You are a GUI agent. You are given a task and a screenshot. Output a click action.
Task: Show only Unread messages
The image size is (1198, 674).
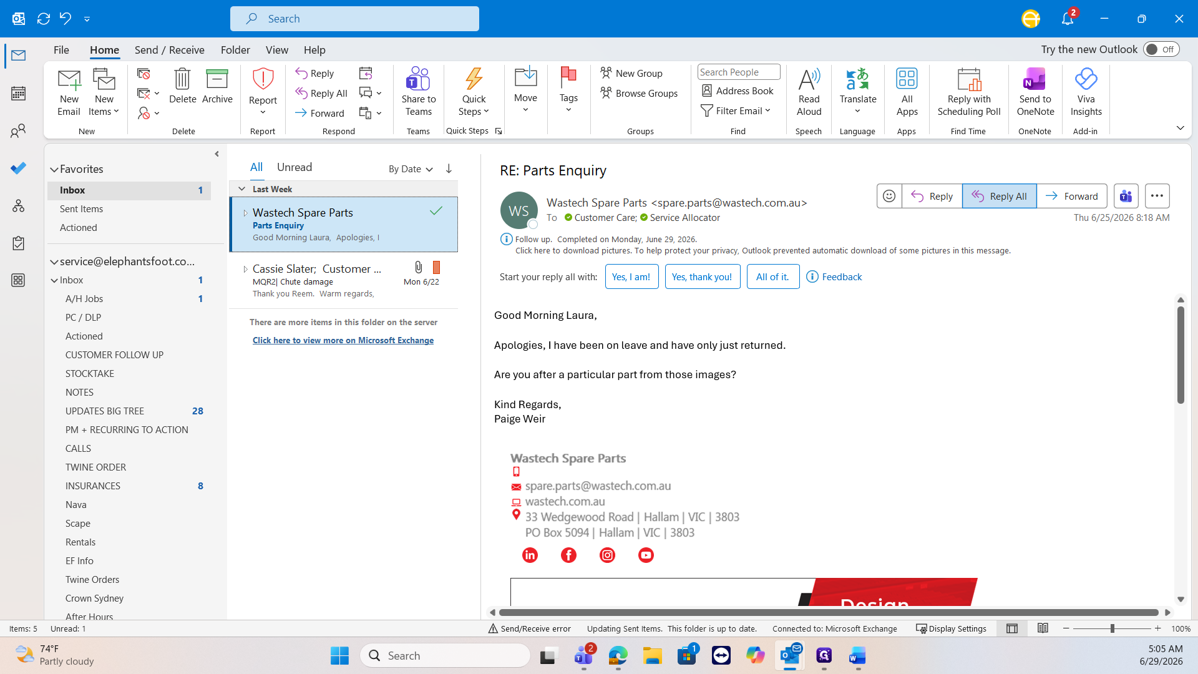[295, 167]
